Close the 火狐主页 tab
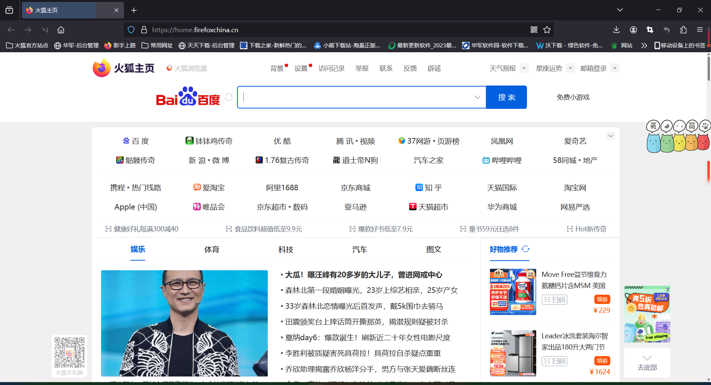Image resolution: width=711 pixels, height=385 pixels. [x=116, y=10]
